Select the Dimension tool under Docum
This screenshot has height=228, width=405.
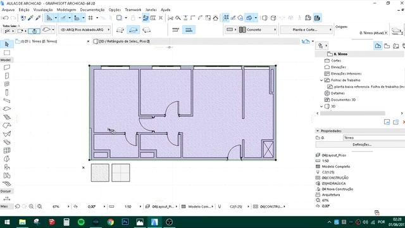[x=7, y=198]
